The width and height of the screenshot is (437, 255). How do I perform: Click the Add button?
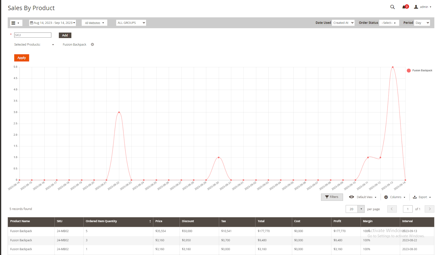click(x=65, y=35)
